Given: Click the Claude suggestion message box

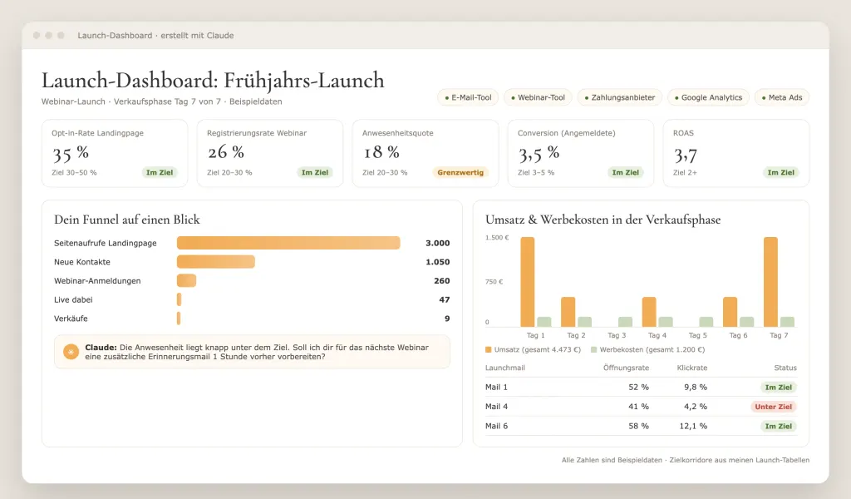Looking at the screenshot, I should pos(252,352).
